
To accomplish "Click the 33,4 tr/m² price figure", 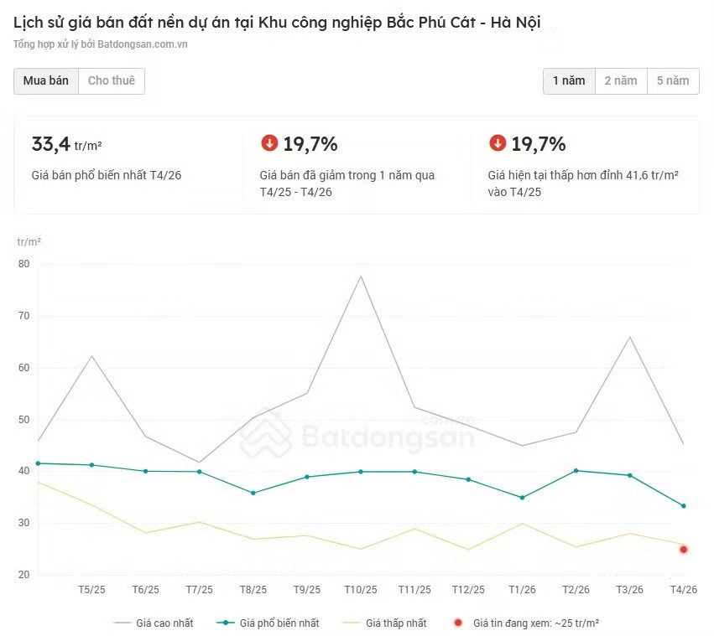I will pos(66,144).
